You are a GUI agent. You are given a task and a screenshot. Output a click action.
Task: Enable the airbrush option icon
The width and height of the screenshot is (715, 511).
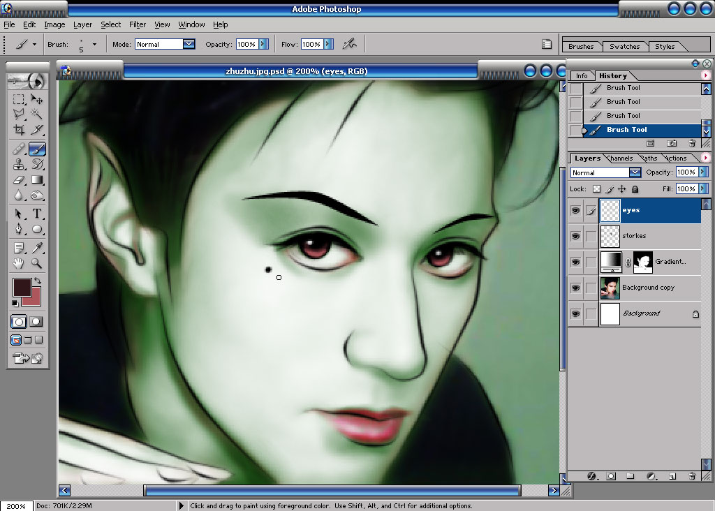[350, 44]
